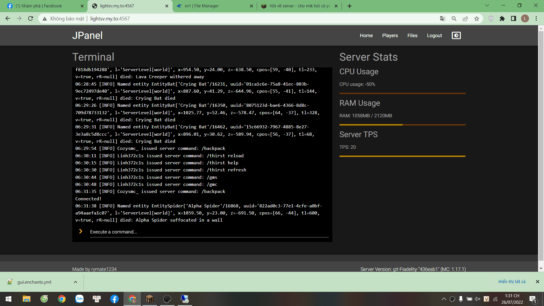Open the Players menu item

(x=390, y=35)
